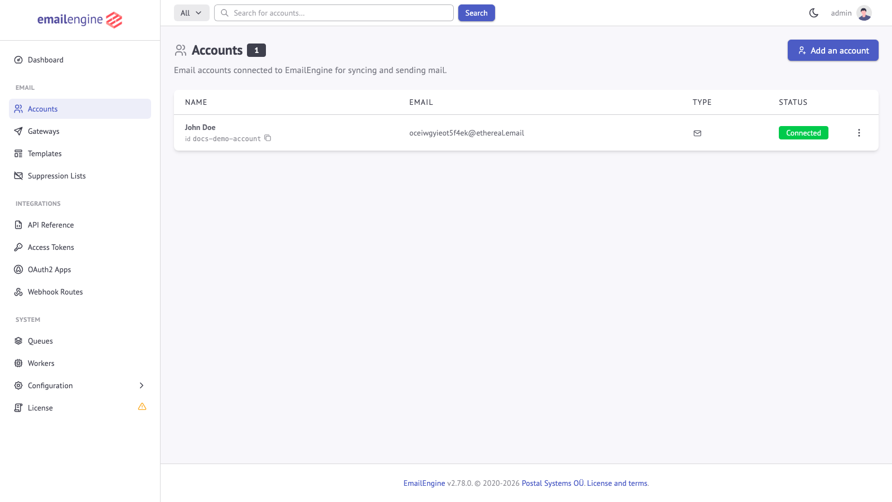Screen dimensions: 892x502
Task: Open Suppression Lists
Action: coord(80,176)
